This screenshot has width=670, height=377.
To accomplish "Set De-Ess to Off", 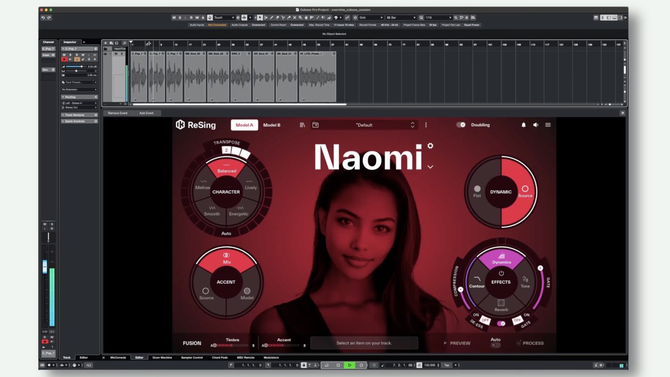I will click(484, 320).
